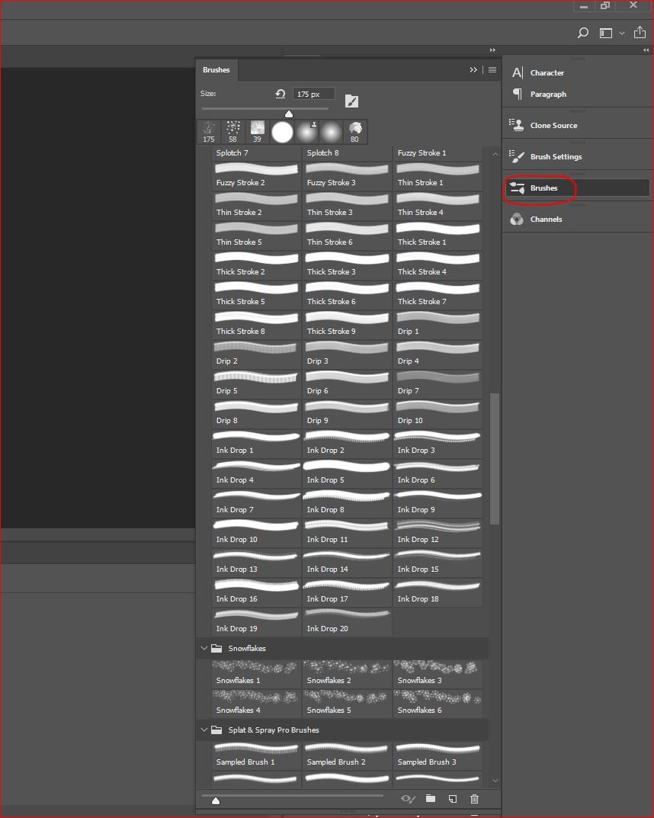654x818 pixels.
Task: Select the Thick Stroke 1 brush
Action: tap(438, 236)
